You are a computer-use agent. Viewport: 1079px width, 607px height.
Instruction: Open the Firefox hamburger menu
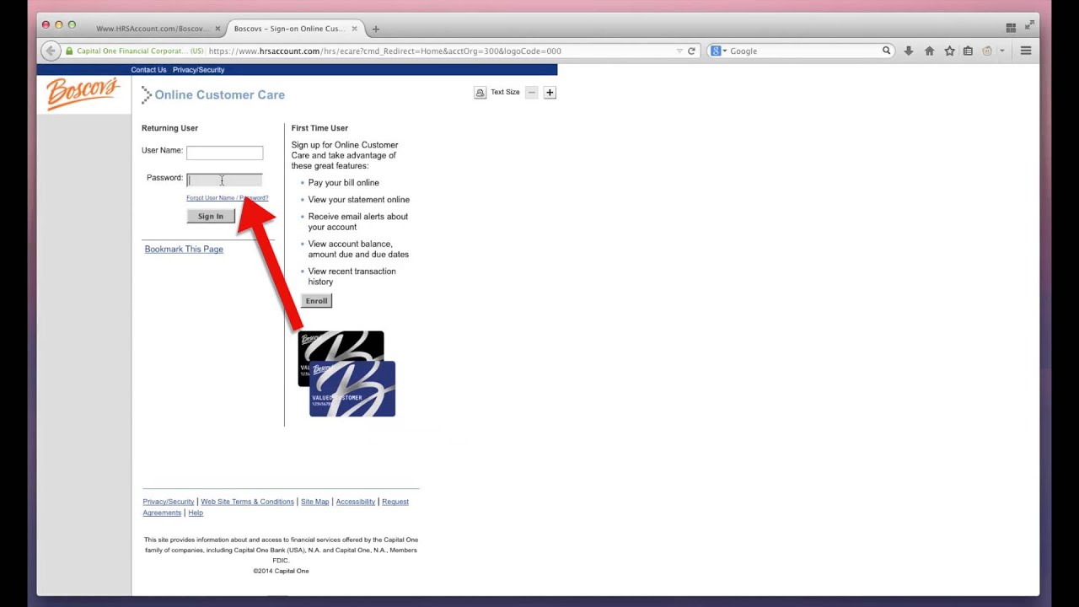pos(1026,51)
